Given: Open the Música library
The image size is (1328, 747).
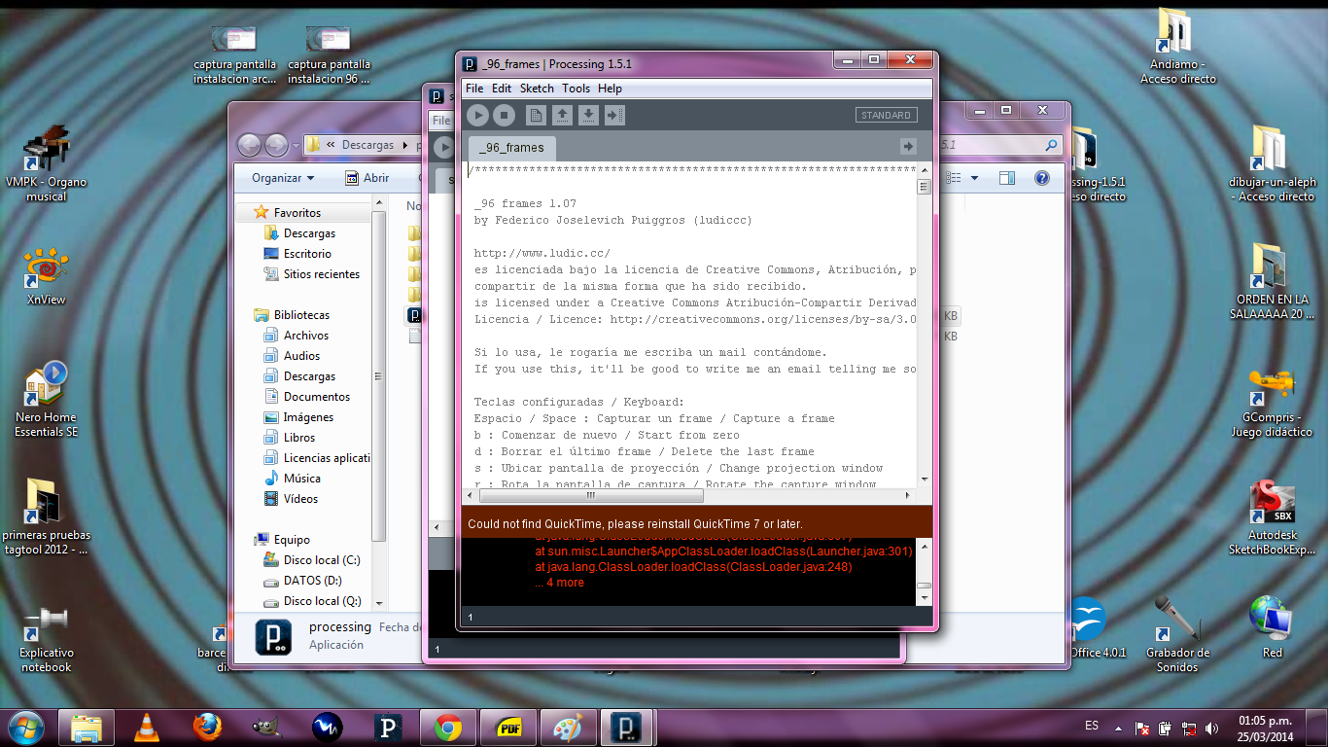Looking at the screenshot, I should (x=301, y=479).
